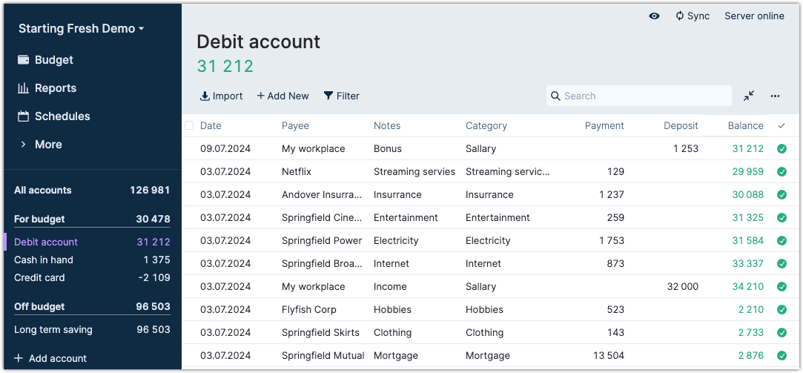This screenshot has height=373, width=803.
Task: Open the Budget page via wallet icon
Action: 23,60
